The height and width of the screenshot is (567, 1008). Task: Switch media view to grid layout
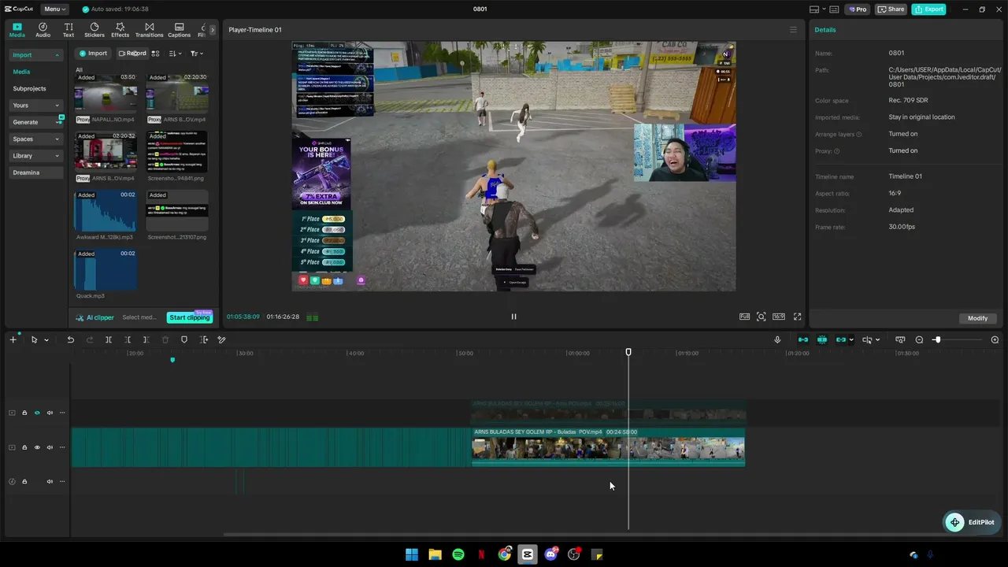156,54
